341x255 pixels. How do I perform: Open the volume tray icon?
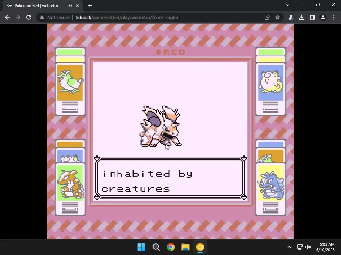308,247
